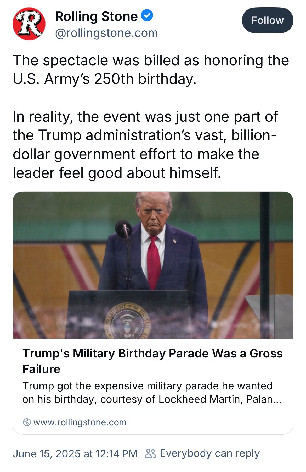
Task: Tap the blue verified checkmark badge
Action: pos(147,15)
